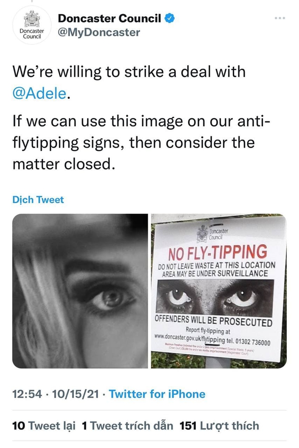Click the eyes image on the sign photo
Viewport: 299px width, 448px height.
(x=215, y=297)
